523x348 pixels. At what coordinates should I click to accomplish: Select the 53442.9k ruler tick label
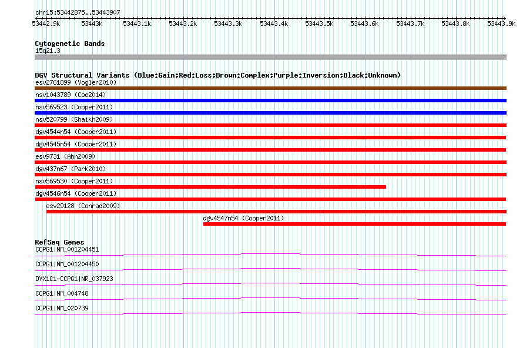point(46,24)
